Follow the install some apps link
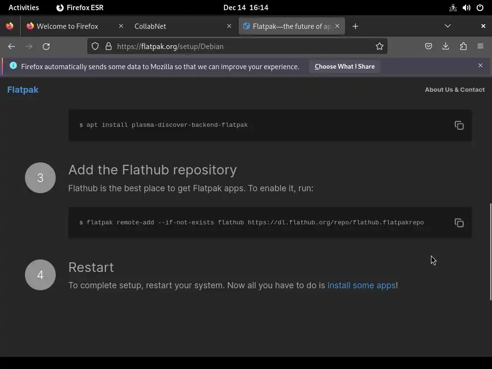 [361, 285]
